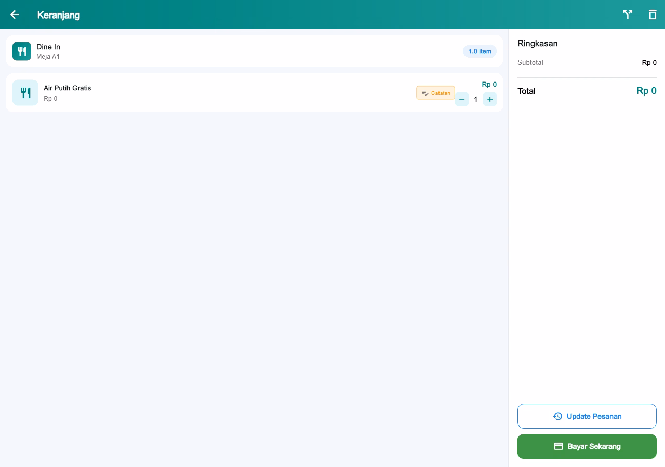Click the 1.0 item badge
665x467 pixels.
pyautogui.click(x=480, y=51)
